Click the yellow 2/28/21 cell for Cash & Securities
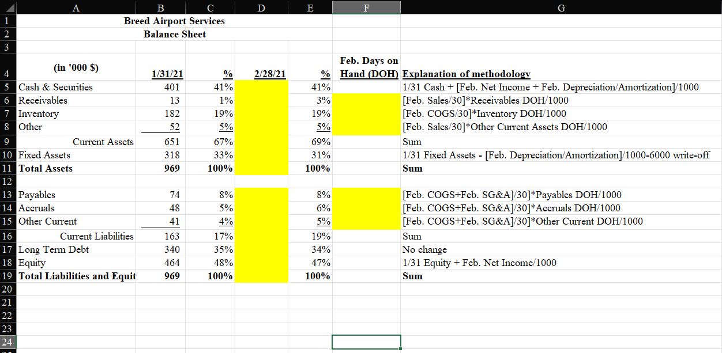722x353 pixels. pyautogui.click(x=261, y=87)
